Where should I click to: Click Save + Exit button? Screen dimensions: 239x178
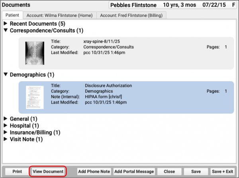[222, 171]
